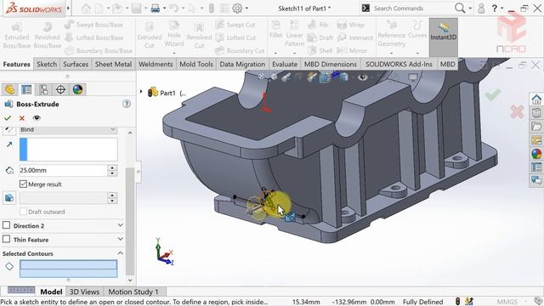Select the Swept Boss/Base tool
The height and width of the screenshot is (306, 544).
pos(93,25)
